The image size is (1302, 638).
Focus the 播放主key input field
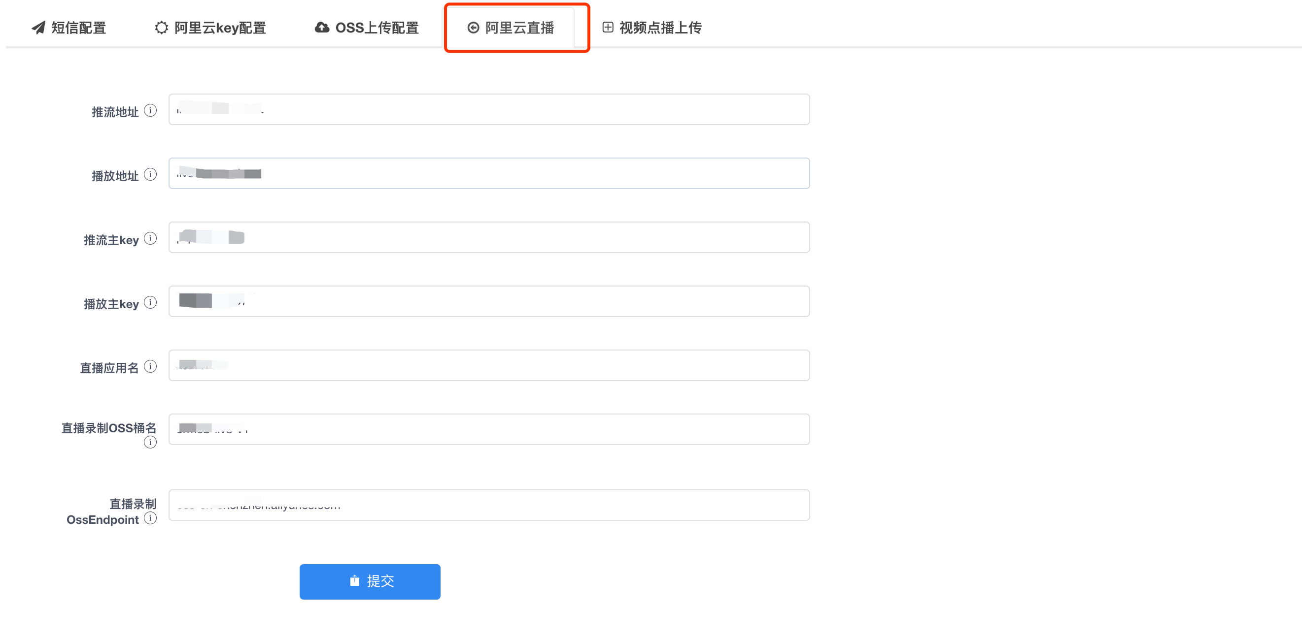(489, 302)
